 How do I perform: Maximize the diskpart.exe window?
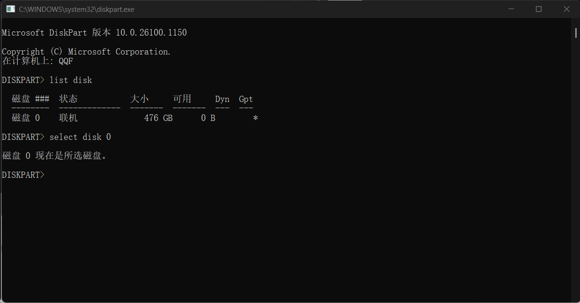click(x=539, y=9)
